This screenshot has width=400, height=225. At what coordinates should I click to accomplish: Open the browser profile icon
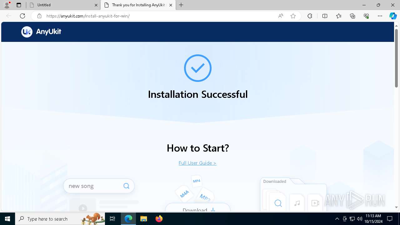pos(7,5)
